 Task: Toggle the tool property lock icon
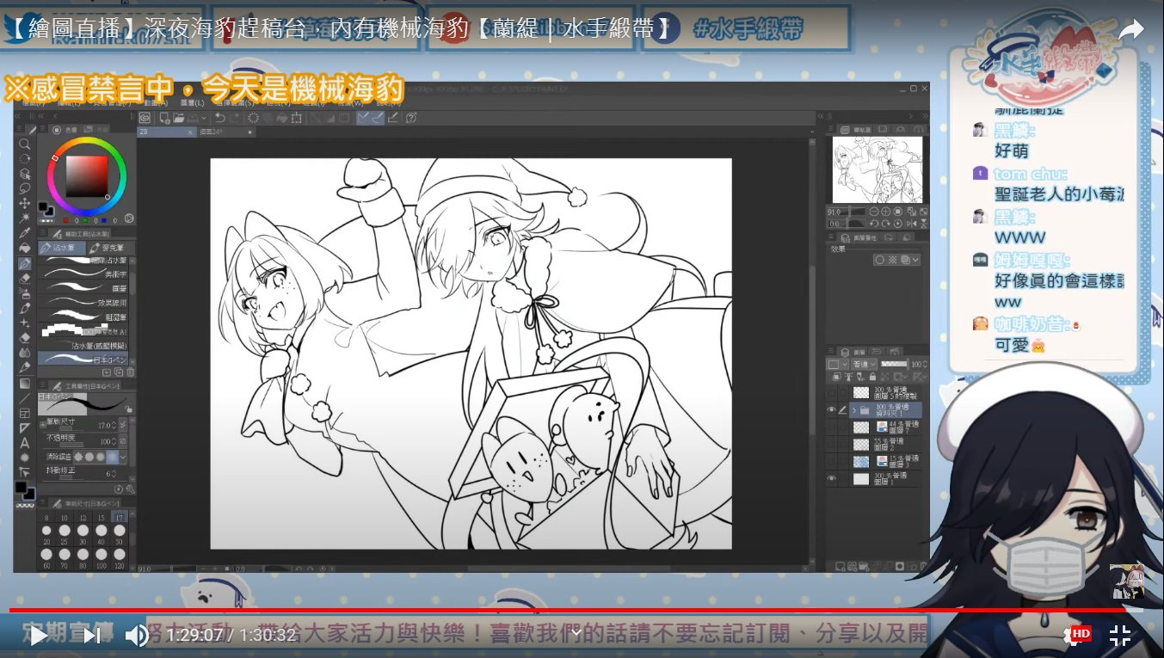click(129, 409)
